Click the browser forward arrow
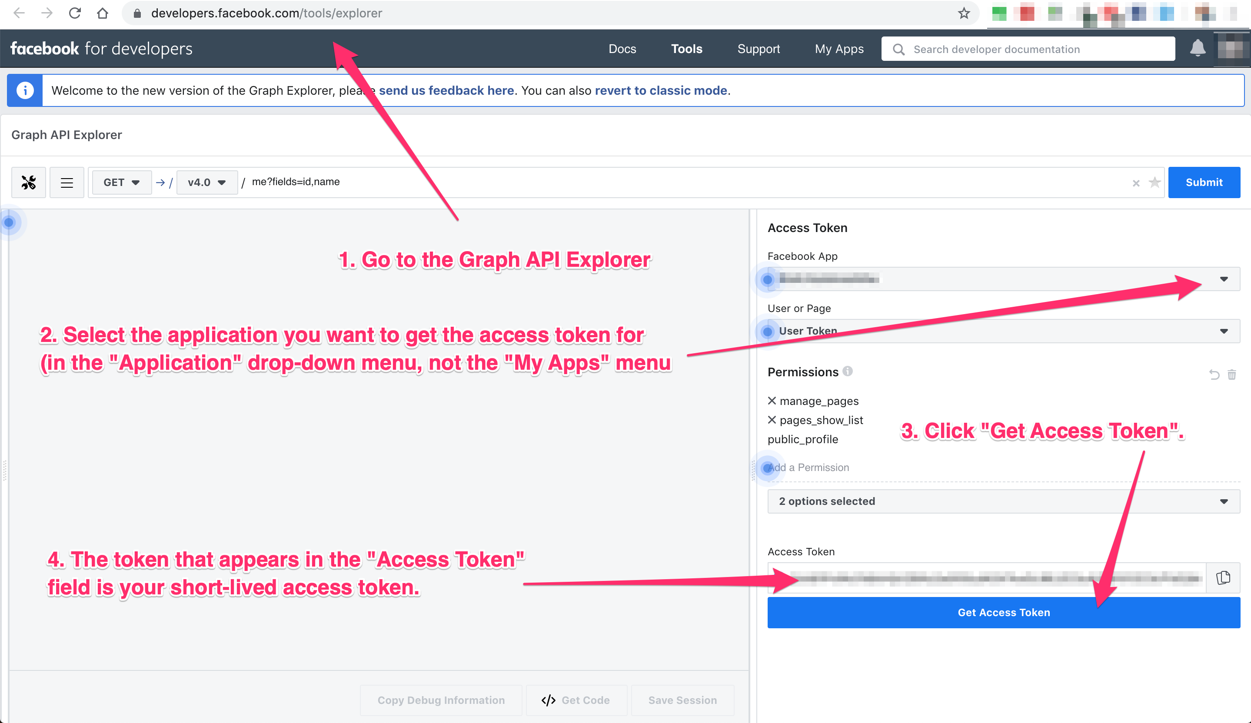This screenshot has width=1251, height=723. [47, 13]
